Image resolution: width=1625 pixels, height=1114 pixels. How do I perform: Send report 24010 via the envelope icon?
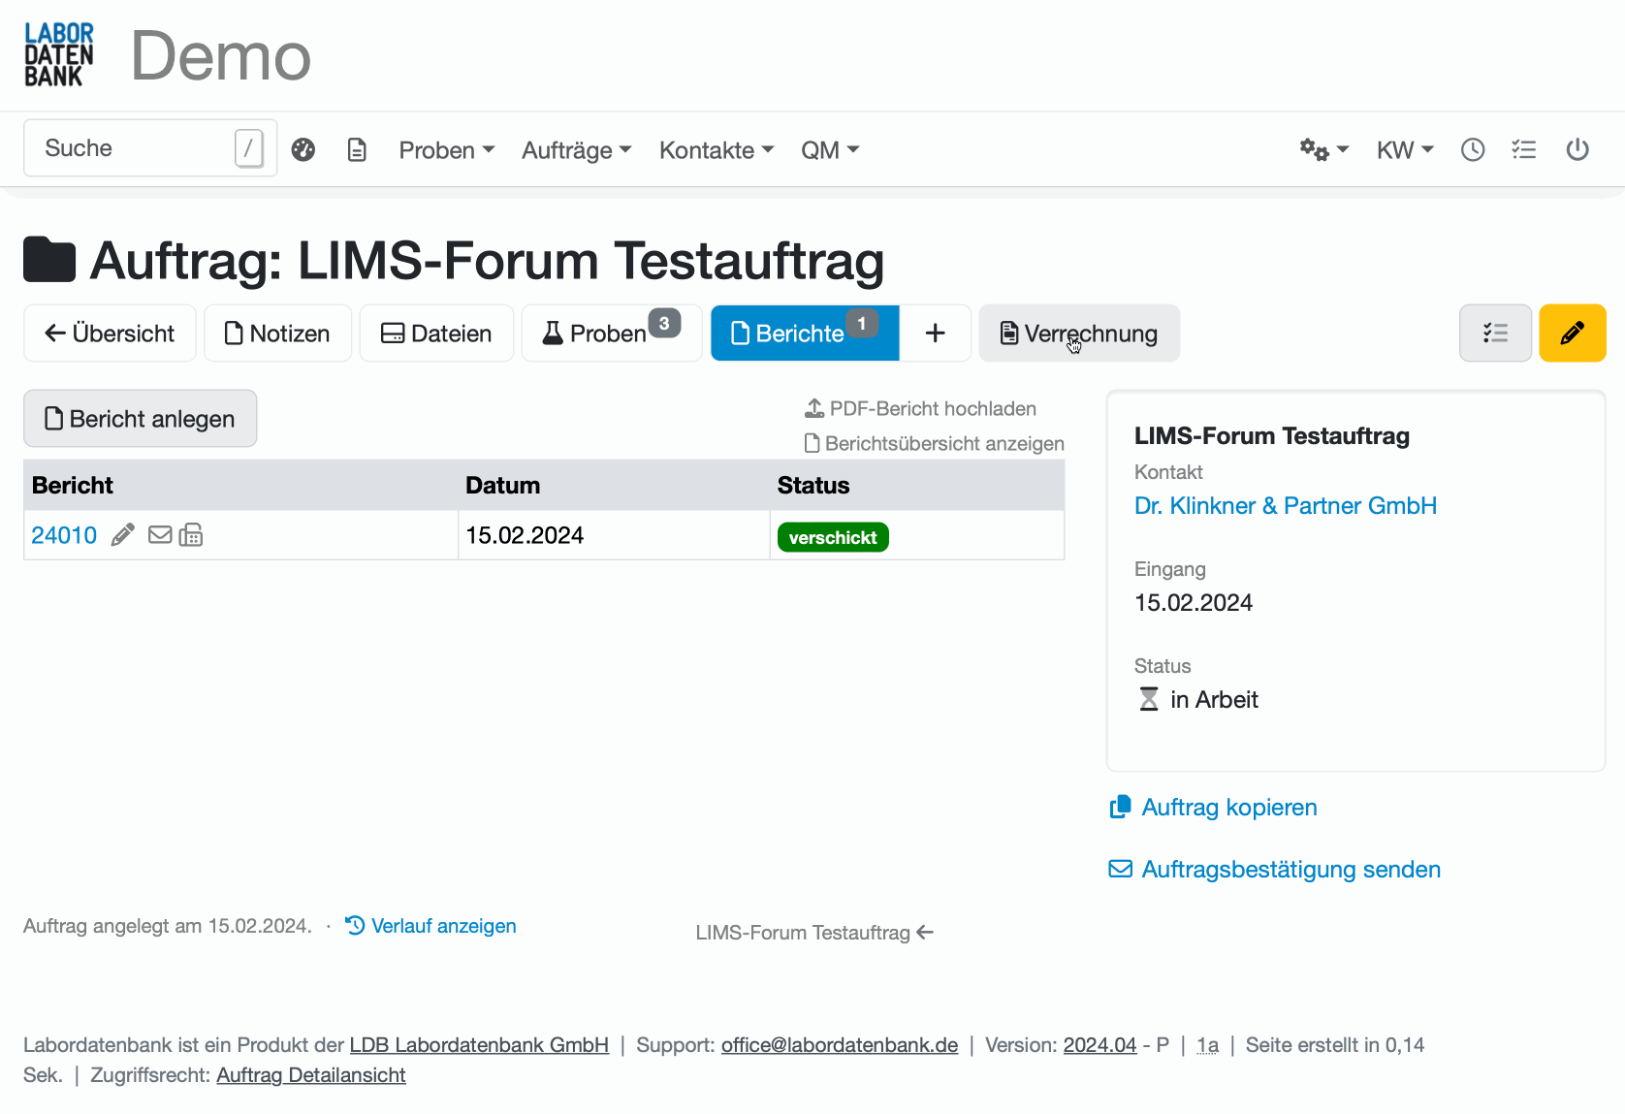click(159, 534)
